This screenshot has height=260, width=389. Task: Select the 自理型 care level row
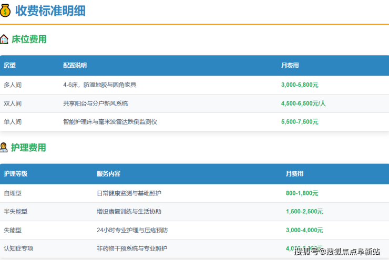(x=13, y=193)
